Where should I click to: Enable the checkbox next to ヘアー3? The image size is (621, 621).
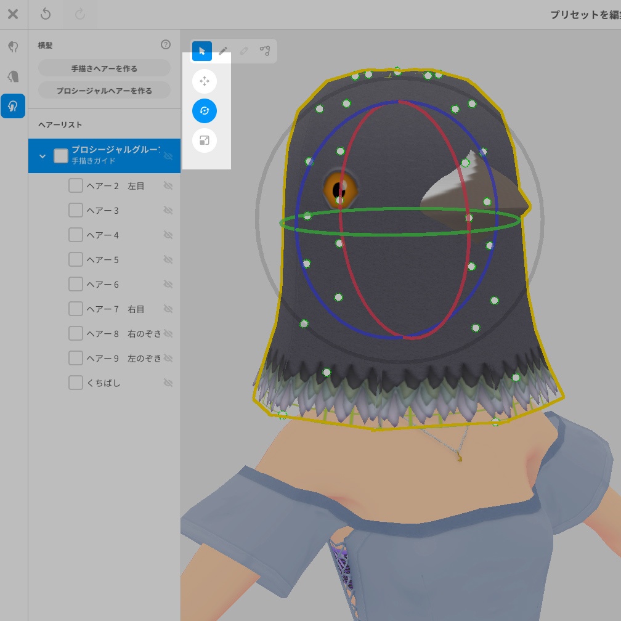tap(75, 210)
